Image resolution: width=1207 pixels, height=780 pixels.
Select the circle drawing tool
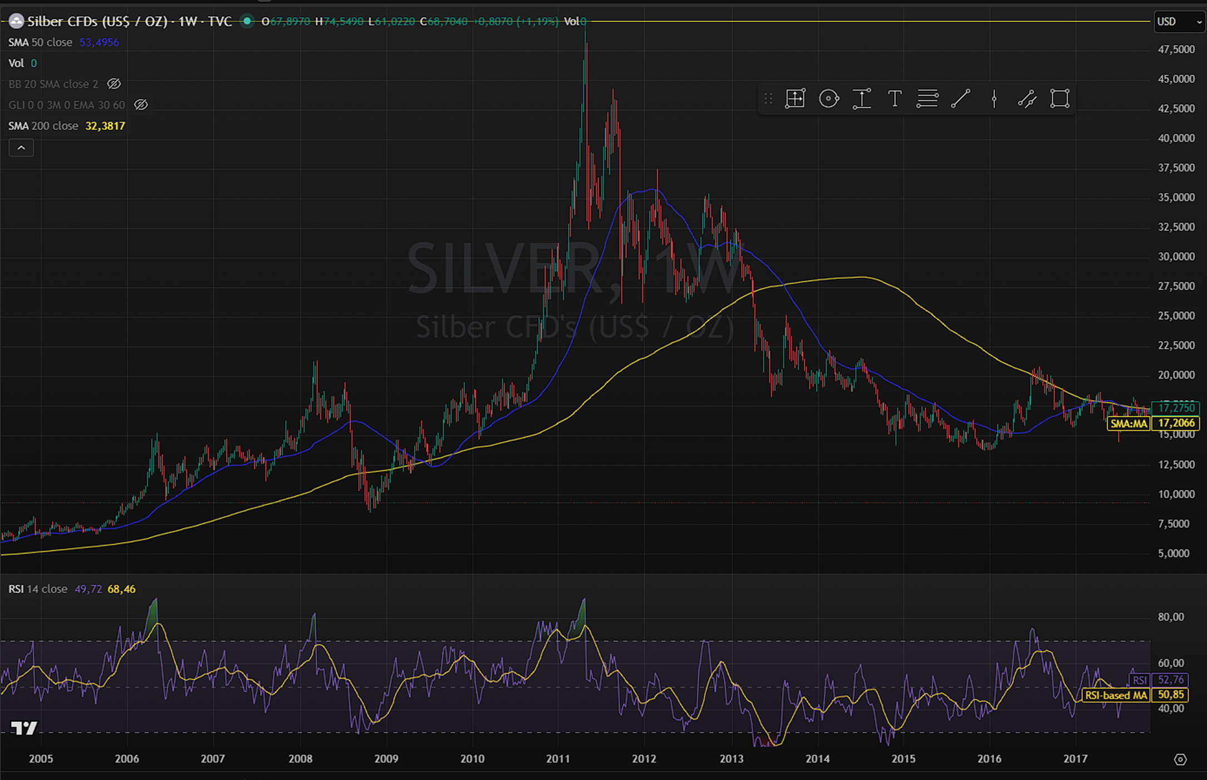(828, 99)
